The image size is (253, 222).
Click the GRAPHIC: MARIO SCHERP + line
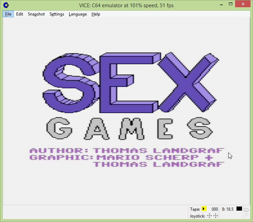coord(121,157)
